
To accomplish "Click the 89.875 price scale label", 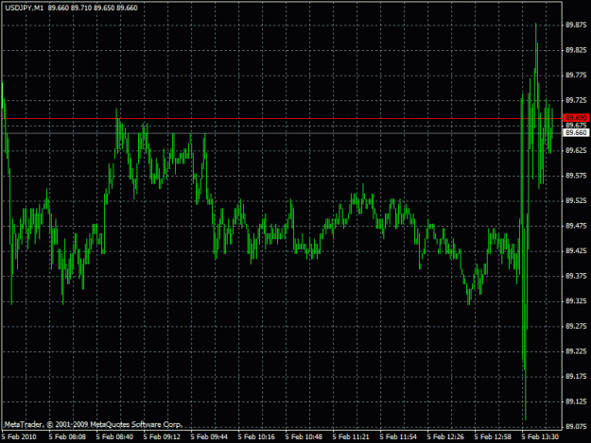I will click(576, 25).
